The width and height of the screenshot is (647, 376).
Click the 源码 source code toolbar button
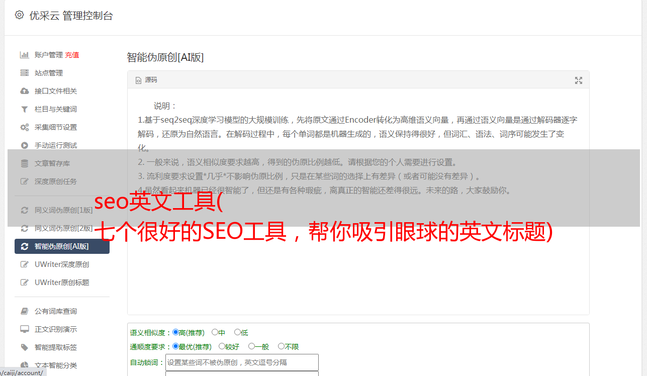(146, 80)
